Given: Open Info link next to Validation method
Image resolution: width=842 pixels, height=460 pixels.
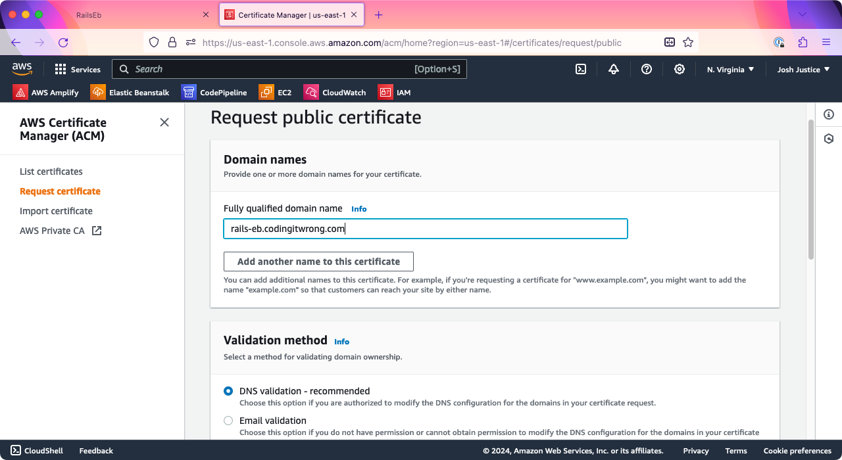Looking at the screenshot, I should pos(341,342).
